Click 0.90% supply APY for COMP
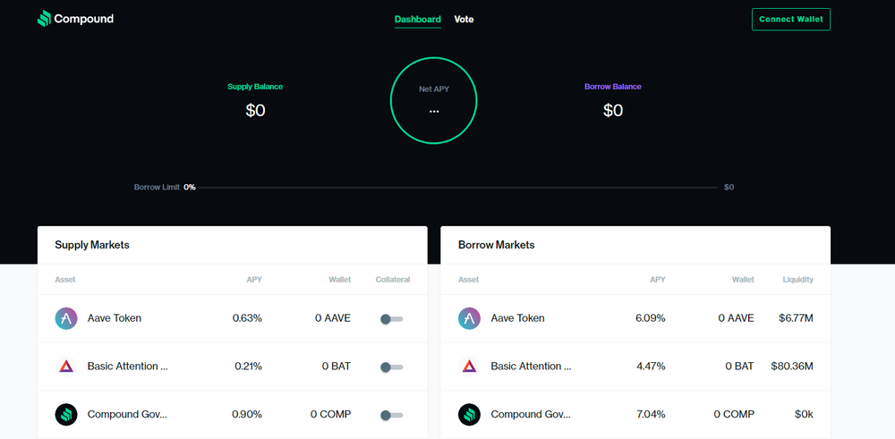The width and height of the screenshot is (895, 439). click(x=247, y=415)
